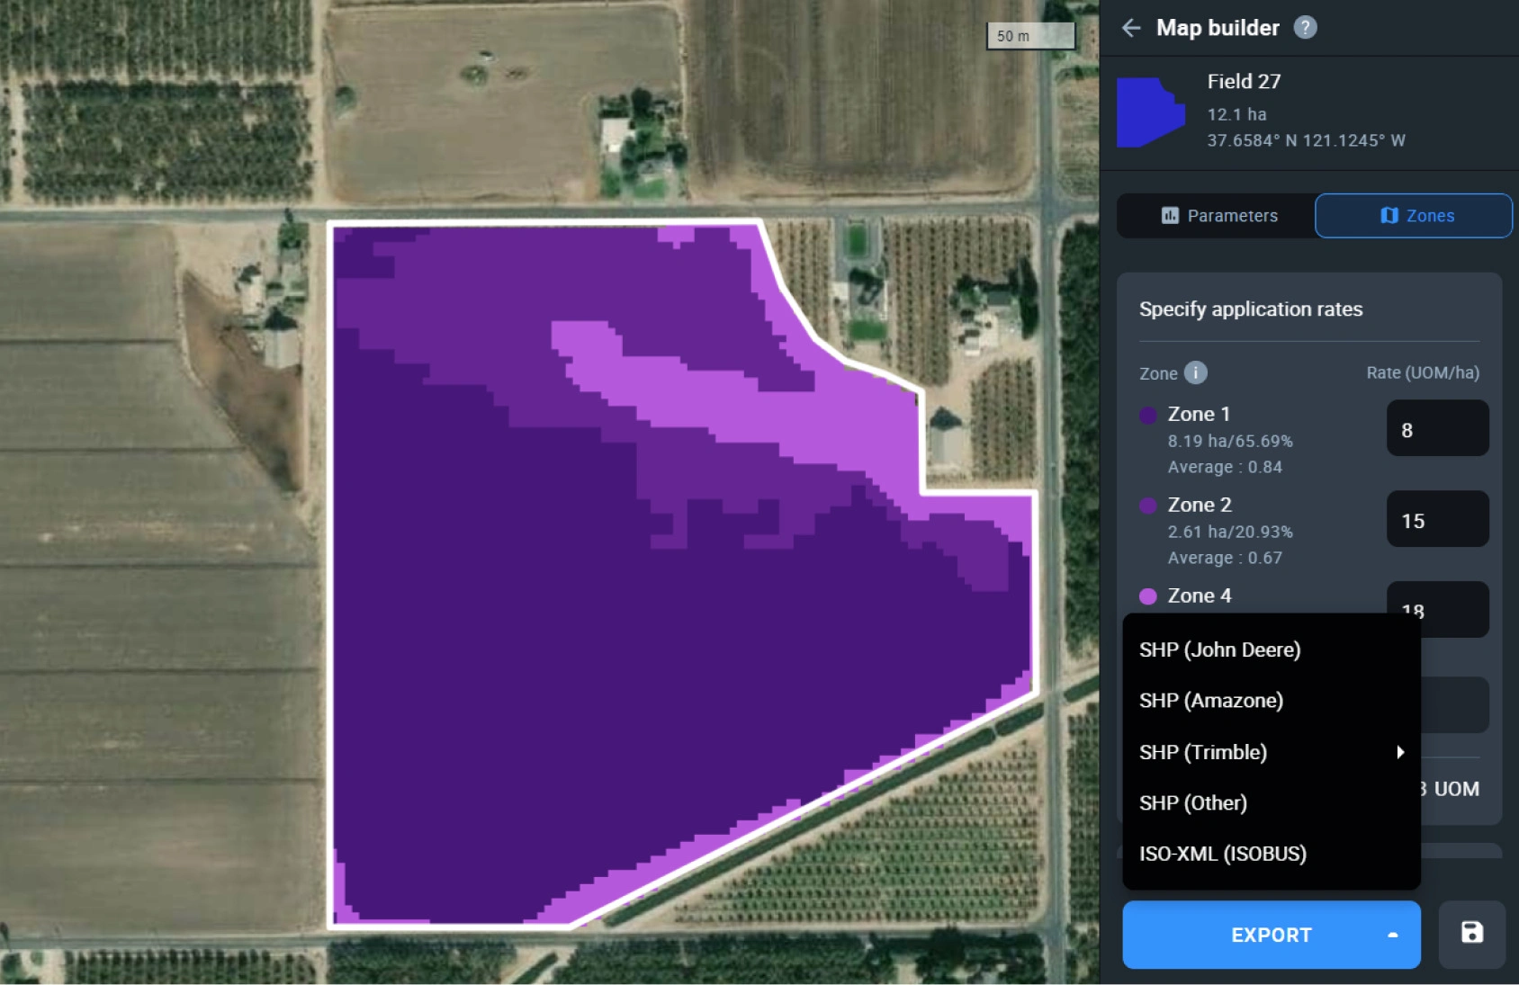The height and width of the screenshot is (985, 1519).
Task: Open the Map builder help icon
Action: point(1305,28)
